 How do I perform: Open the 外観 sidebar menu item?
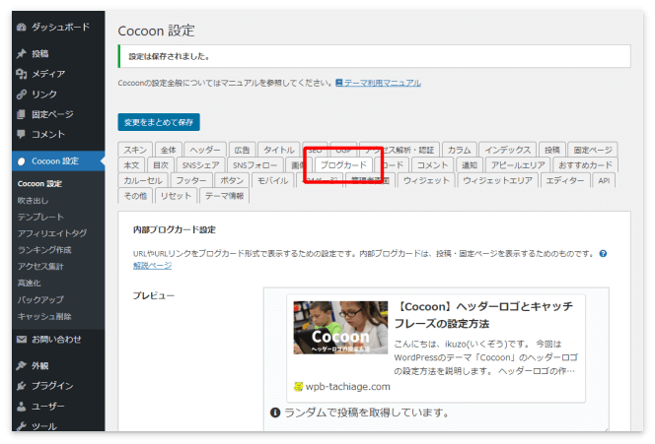58,365
